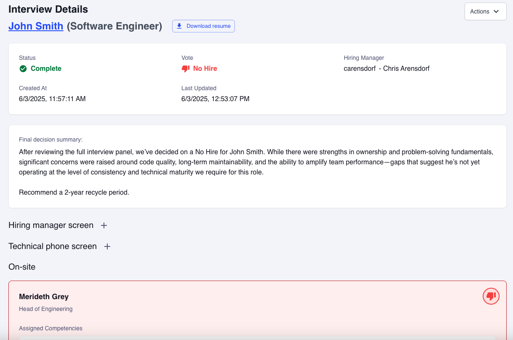The height and width of the screenshot is (340, 513).
Task: Click Merideth Grey's thumbs-down rating badge
Action: click(491, 296)
